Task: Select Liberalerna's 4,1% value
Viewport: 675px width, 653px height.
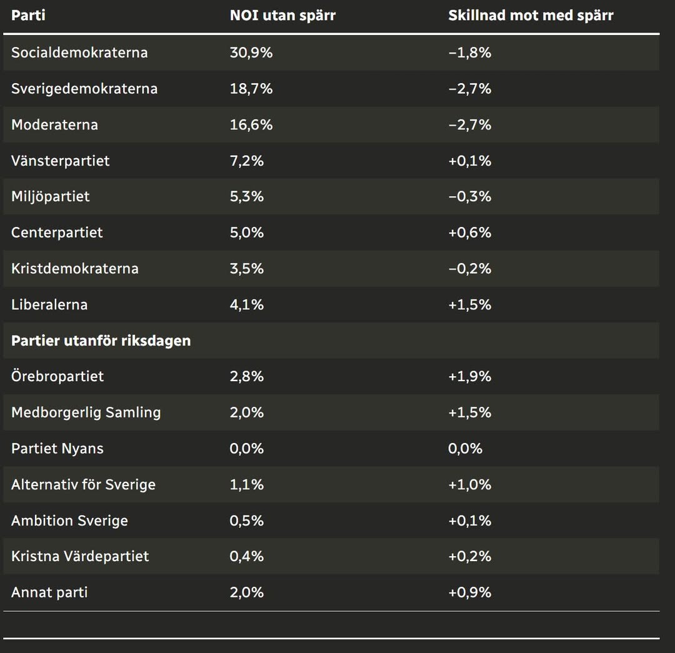Action: point(247,305)
